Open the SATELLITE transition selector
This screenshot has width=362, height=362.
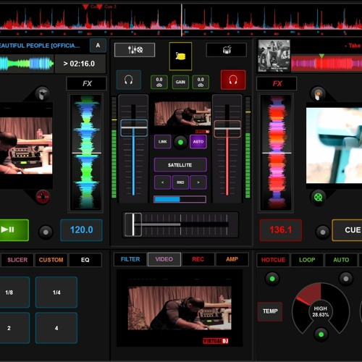180,165
